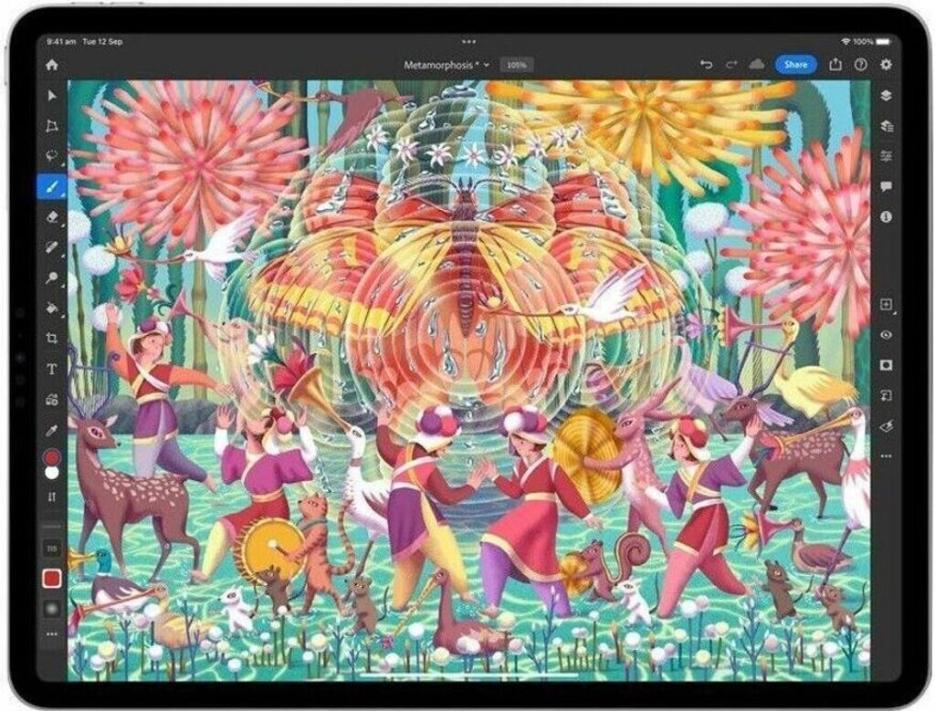Open the 105% zoom level field
Screen dimensions: 935x711
[x=518, y=65]
